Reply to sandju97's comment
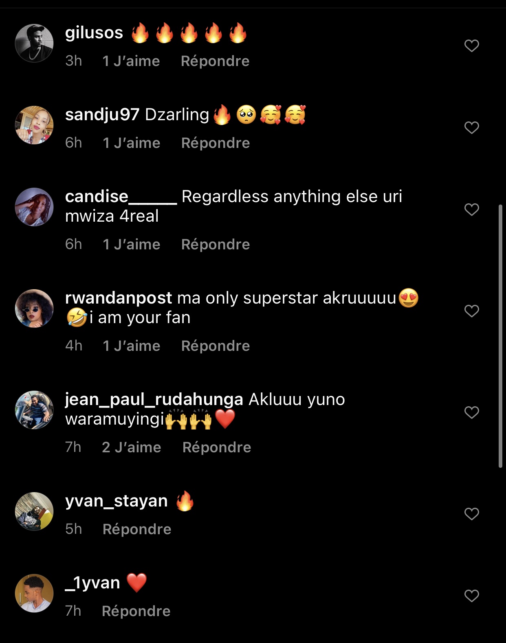506x643 pixels. tap(215, 143)
